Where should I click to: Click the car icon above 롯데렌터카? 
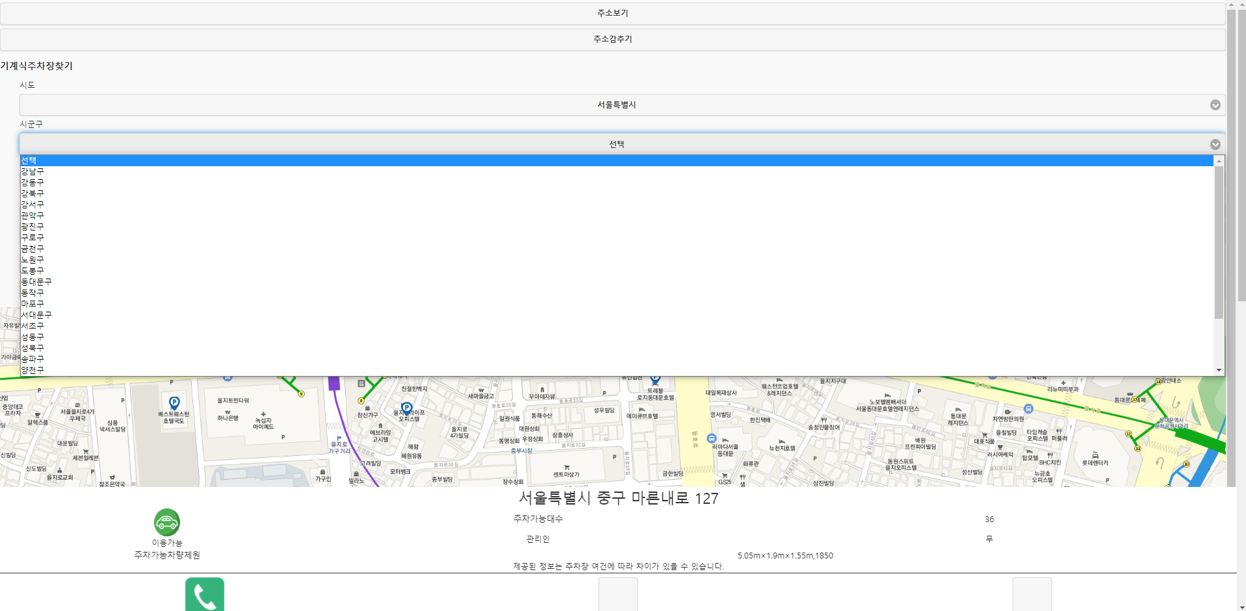(1095, 455)
